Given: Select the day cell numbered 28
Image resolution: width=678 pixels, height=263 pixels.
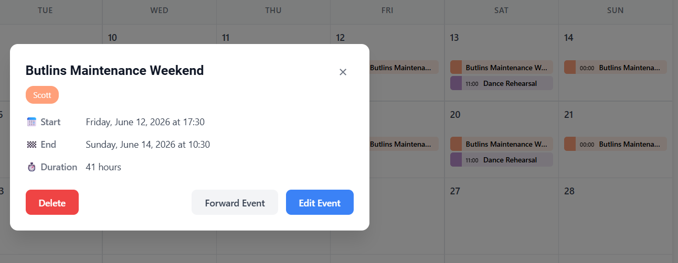Looking at the screenshot, I should pyautogui.click(x=616, y=216).
